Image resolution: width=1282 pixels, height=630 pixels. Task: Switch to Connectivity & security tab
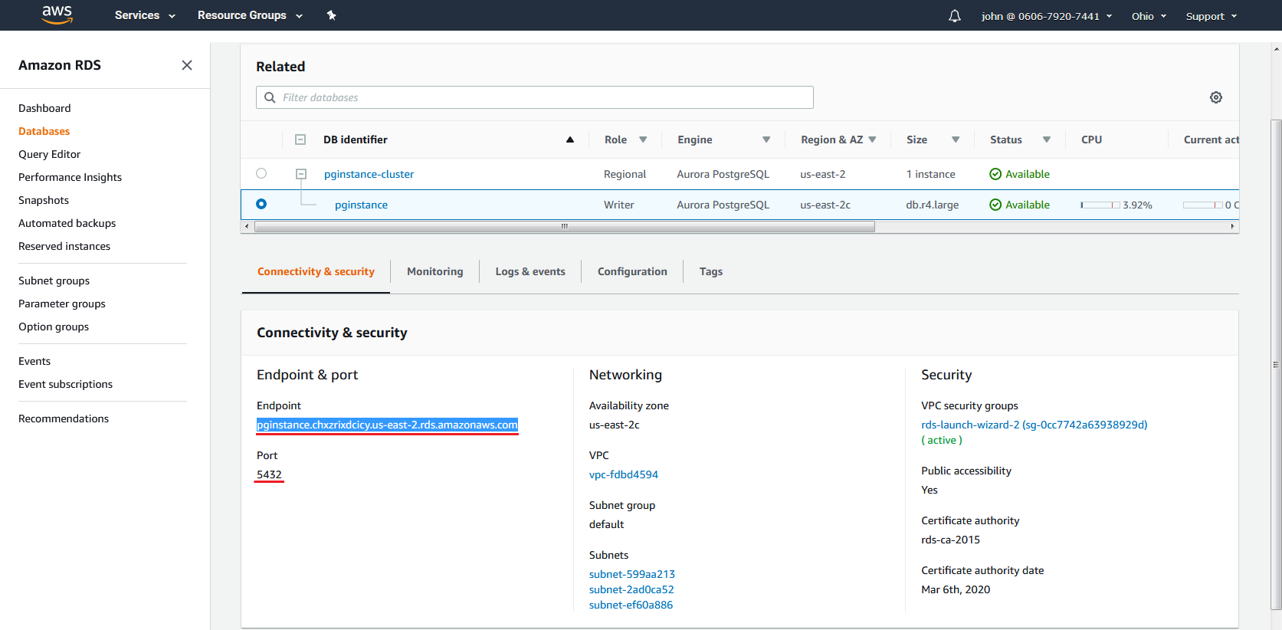[x=316, y=271]
